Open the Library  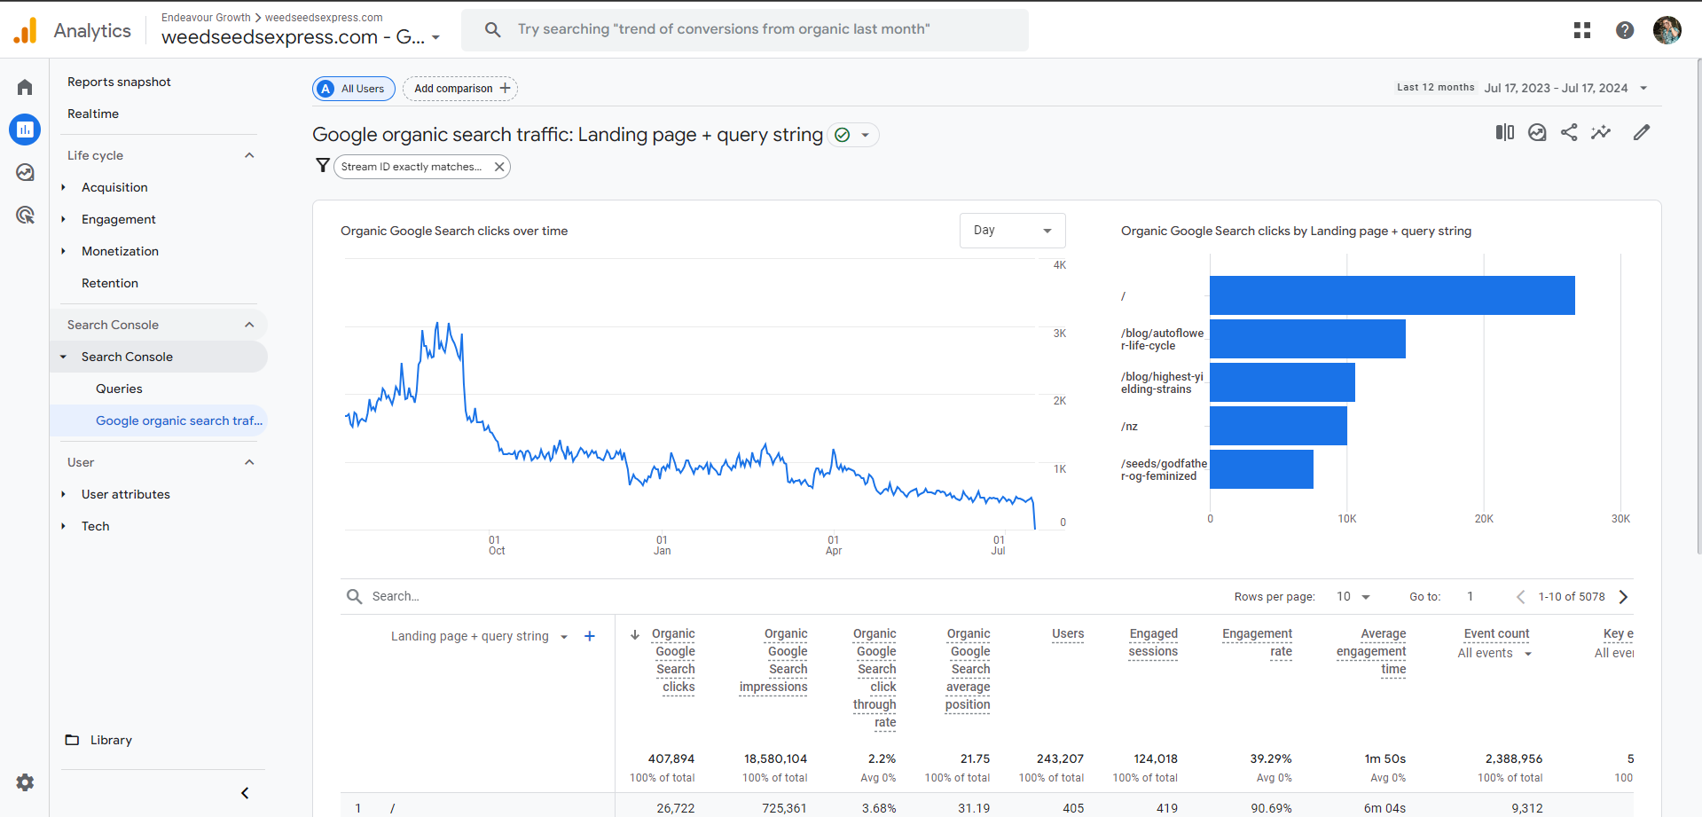pos(110,740)
